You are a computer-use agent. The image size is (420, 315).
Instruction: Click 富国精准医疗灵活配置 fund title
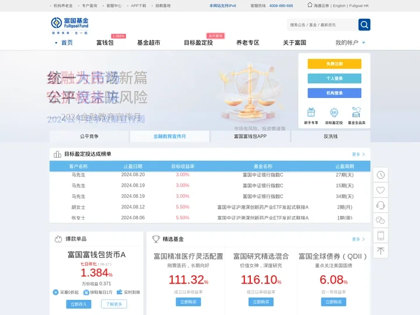188,256
